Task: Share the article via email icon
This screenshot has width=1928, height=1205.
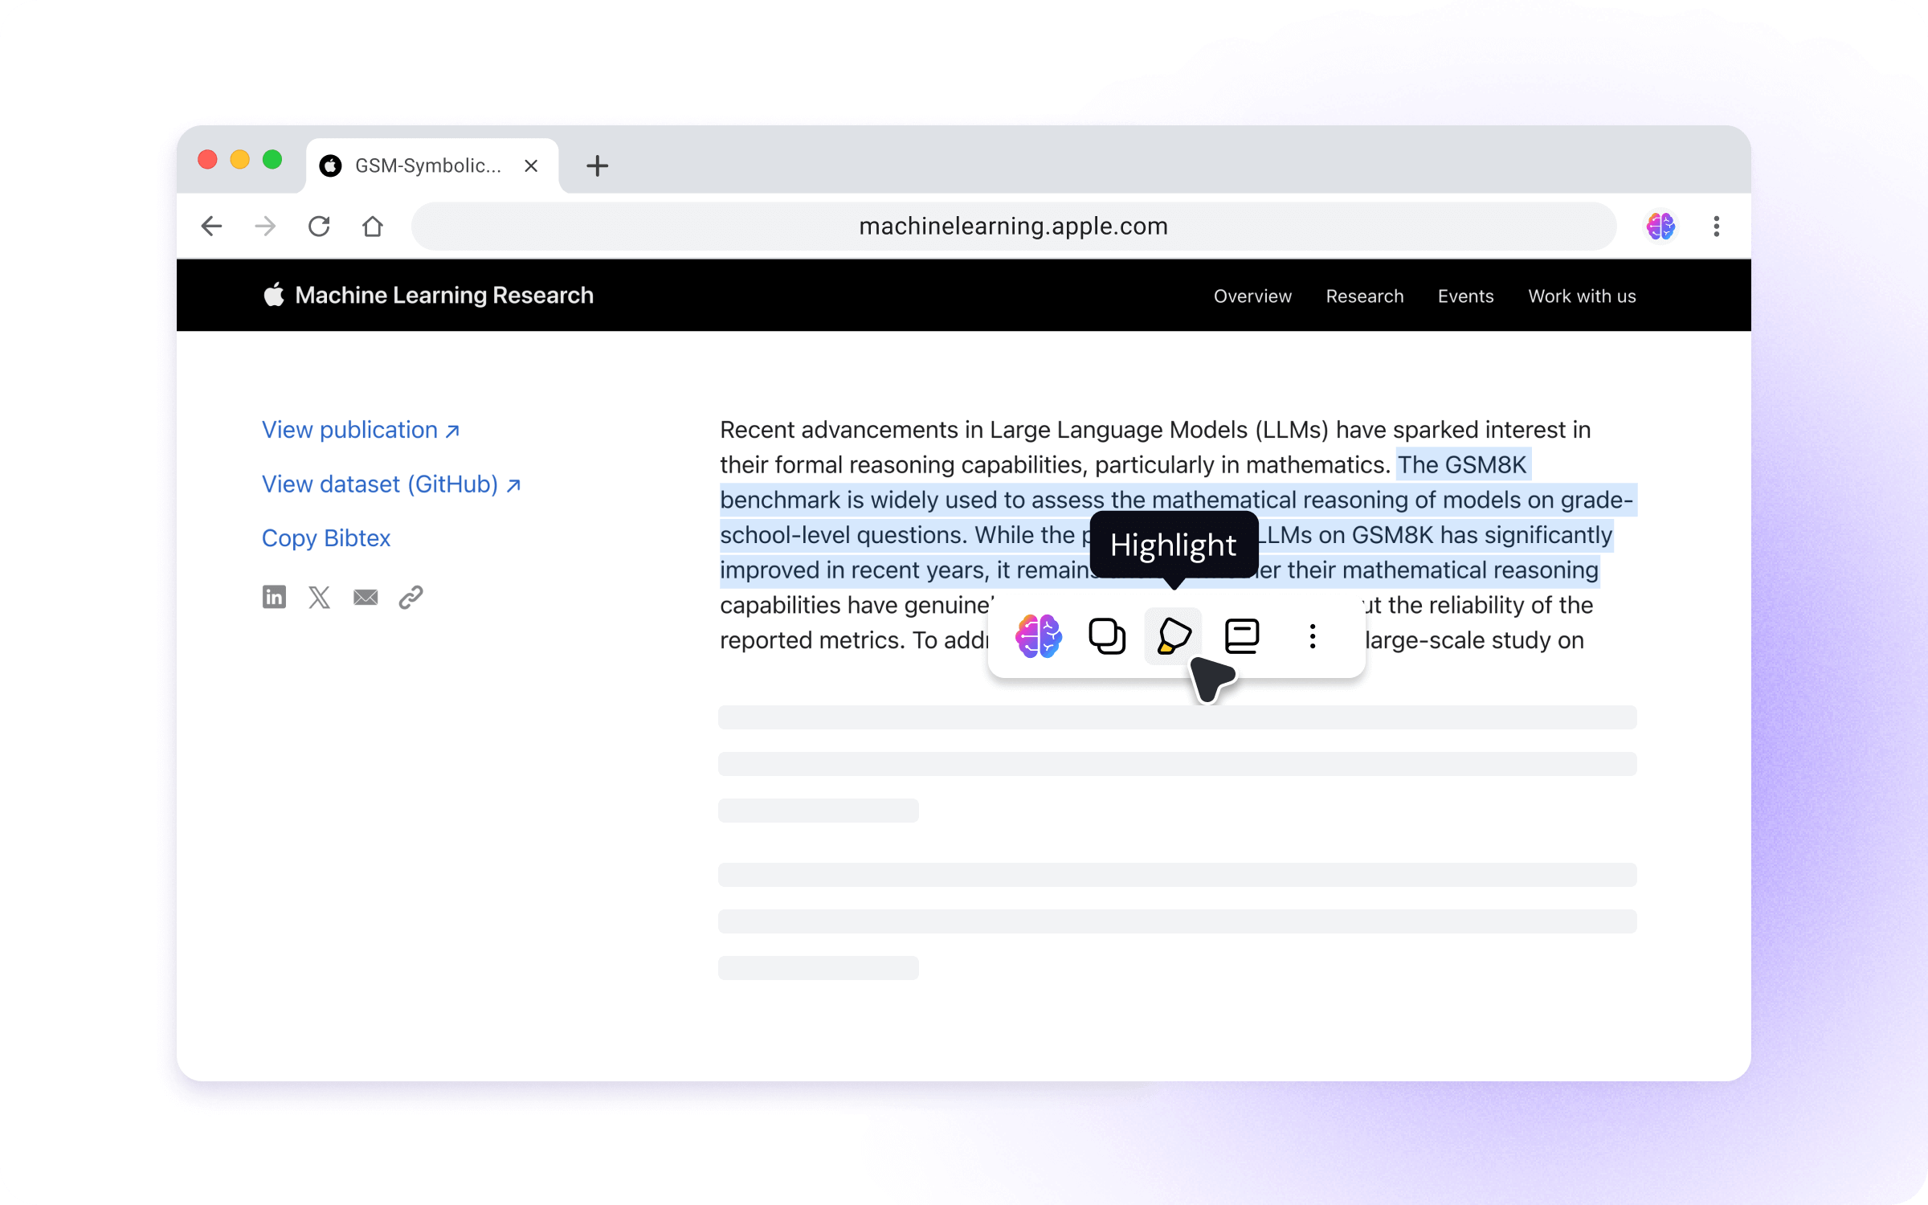Action: pyautogui.click(x=366, y=598)
